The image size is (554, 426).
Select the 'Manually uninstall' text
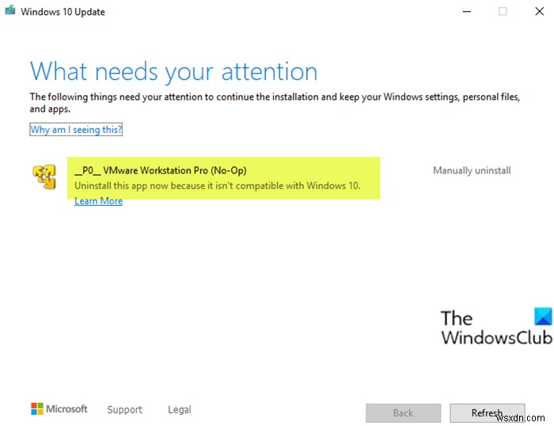click(x=472, y=170)
